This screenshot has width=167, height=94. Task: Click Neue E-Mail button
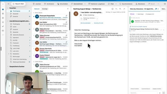pyautogui.click(x=18, y=4)
